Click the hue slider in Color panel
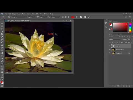Image resolution: width=133 pixels, height=100 pixels. pyautogui.click(x=130, y=27)
